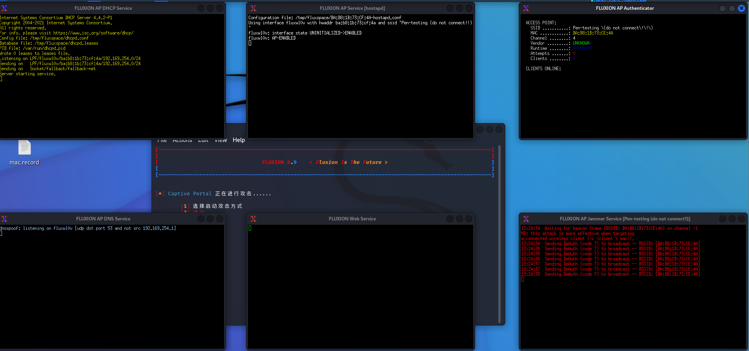Click the xterm icon of the FLUXION Web Service window
Viewport: 749px width, 351px height.
(x=253, y=219)
